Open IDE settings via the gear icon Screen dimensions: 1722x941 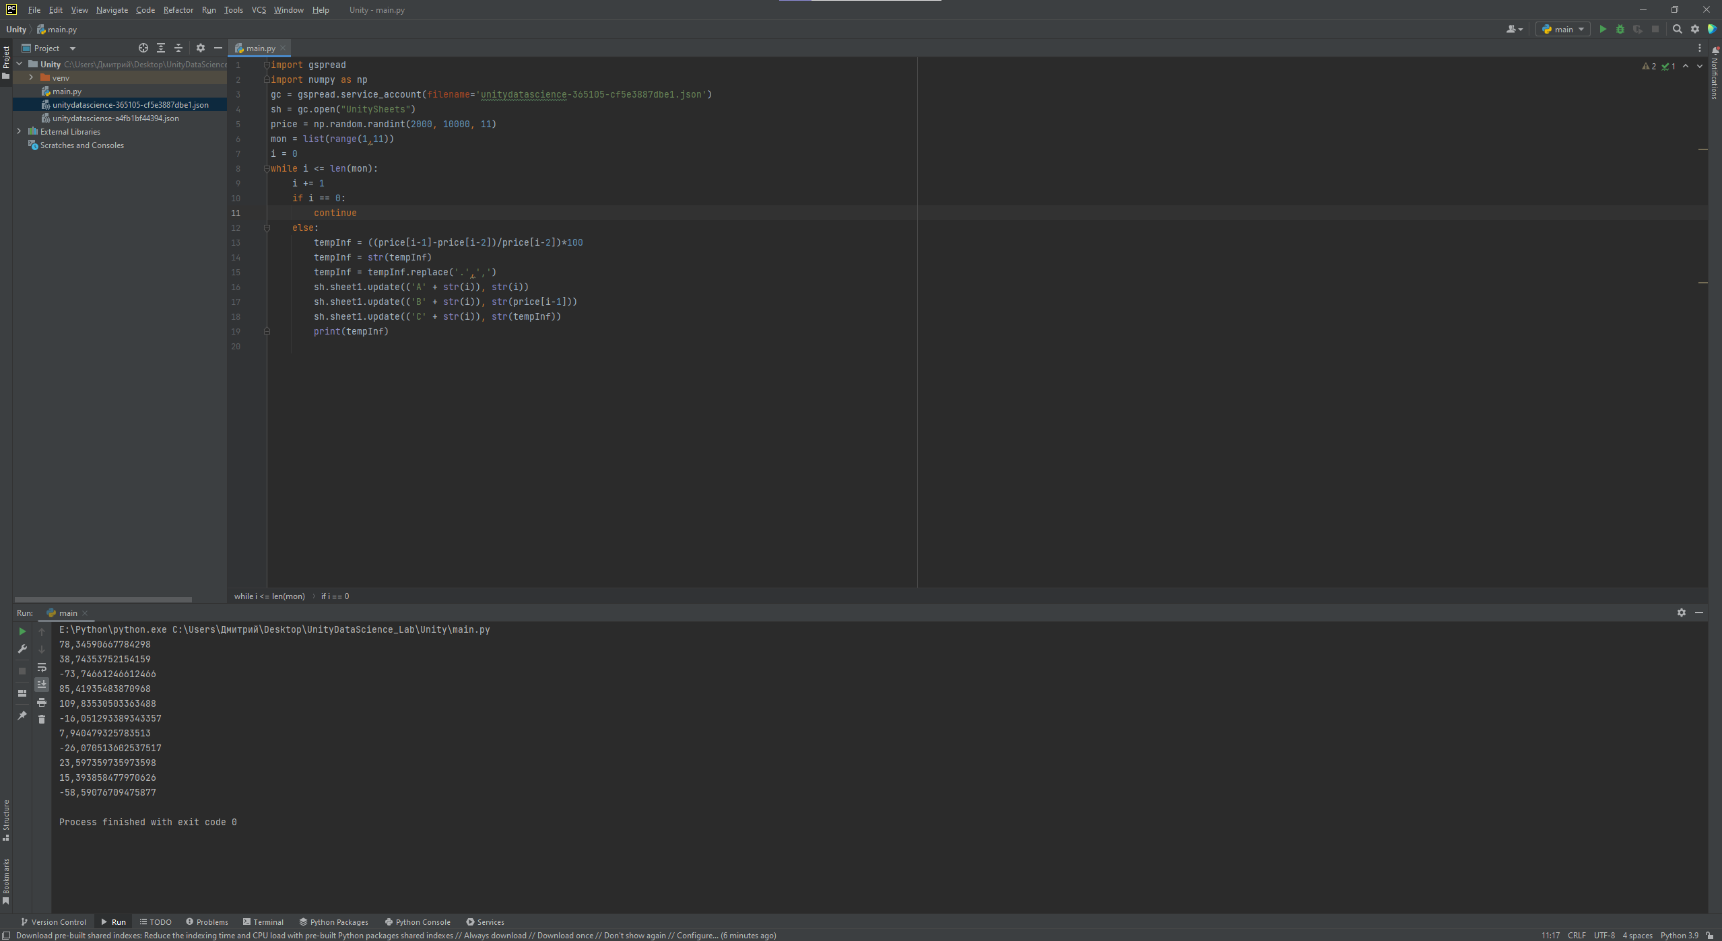1694,29
